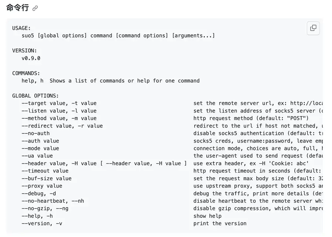
Task: Click the anchor icon beside 命令行 heading
Action: pos(35,8)
